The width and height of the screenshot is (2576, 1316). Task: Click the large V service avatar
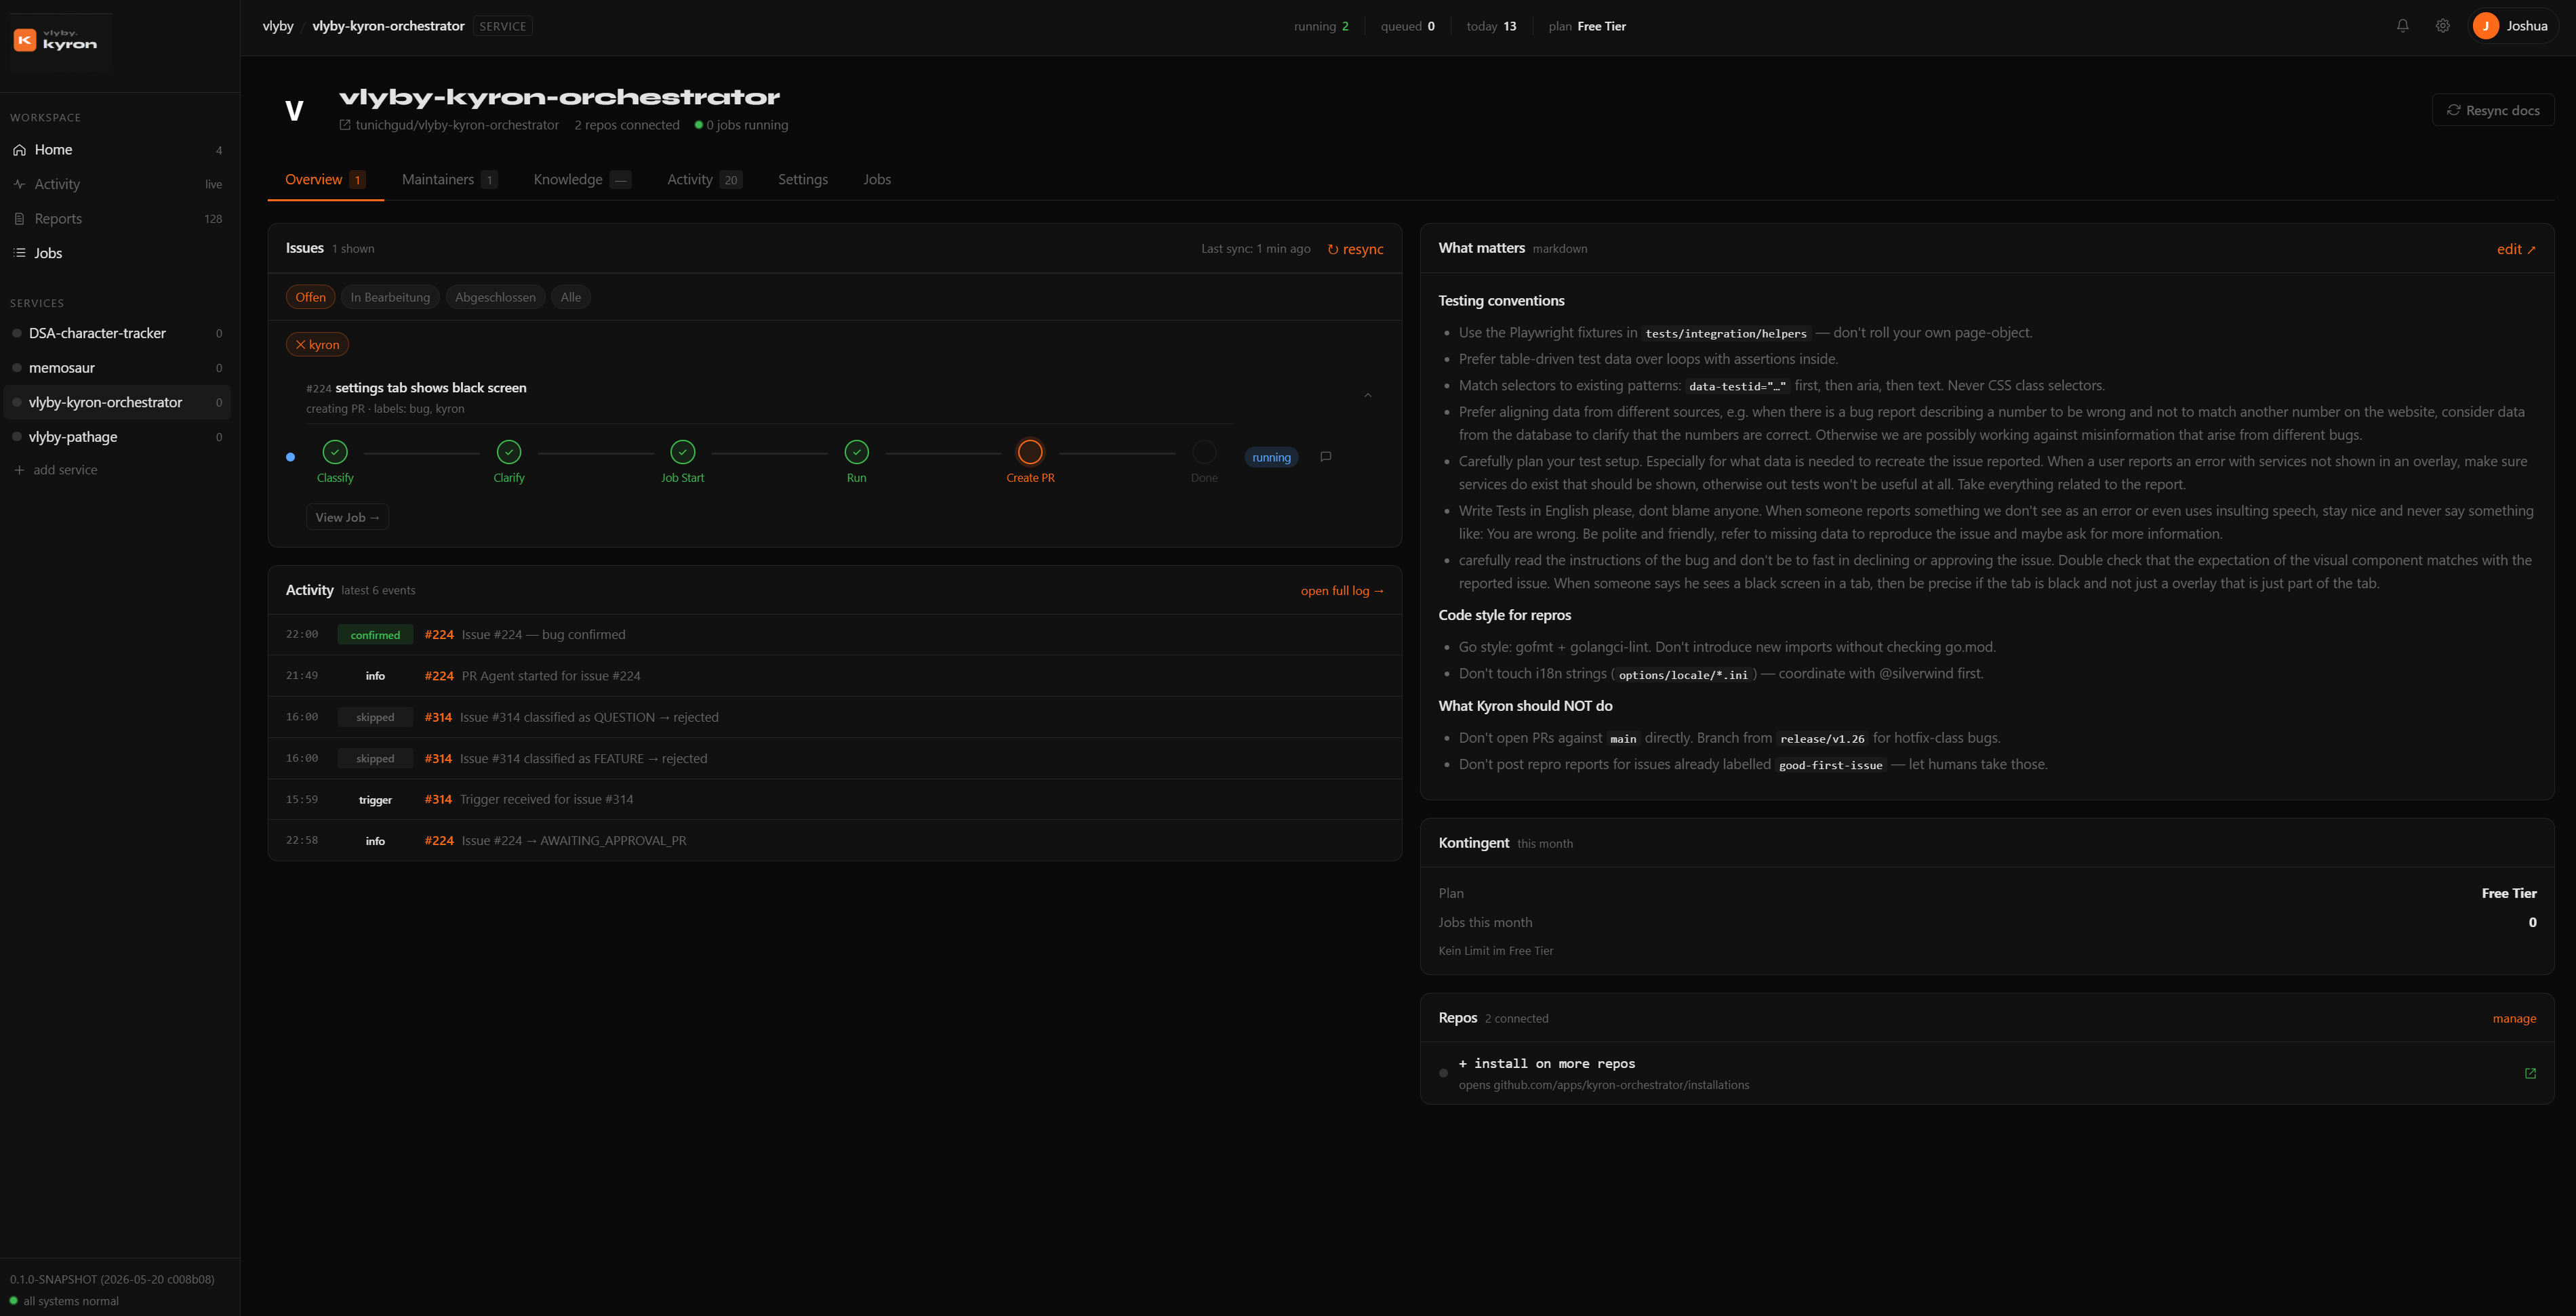[x=294, y=110]
